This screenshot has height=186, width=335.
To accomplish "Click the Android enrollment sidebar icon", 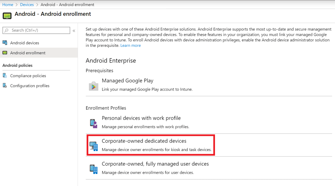I will pyautogui.click(x=5, y=53).
